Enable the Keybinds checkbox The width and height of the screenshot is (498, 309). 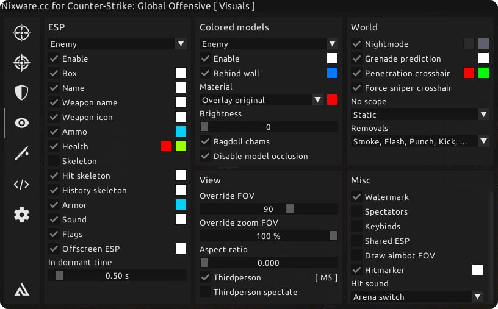pos(356,226)
